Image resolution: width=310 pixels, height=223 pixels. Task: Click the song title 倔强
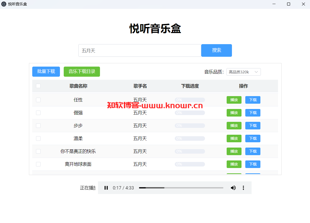[x=78, y=113]
